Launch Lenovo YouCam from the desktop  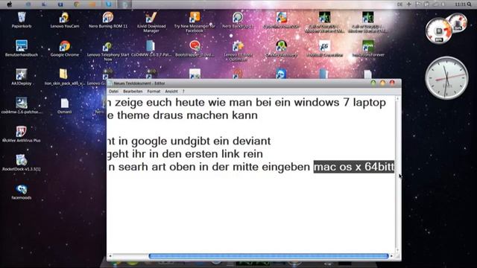coord(65,20)
